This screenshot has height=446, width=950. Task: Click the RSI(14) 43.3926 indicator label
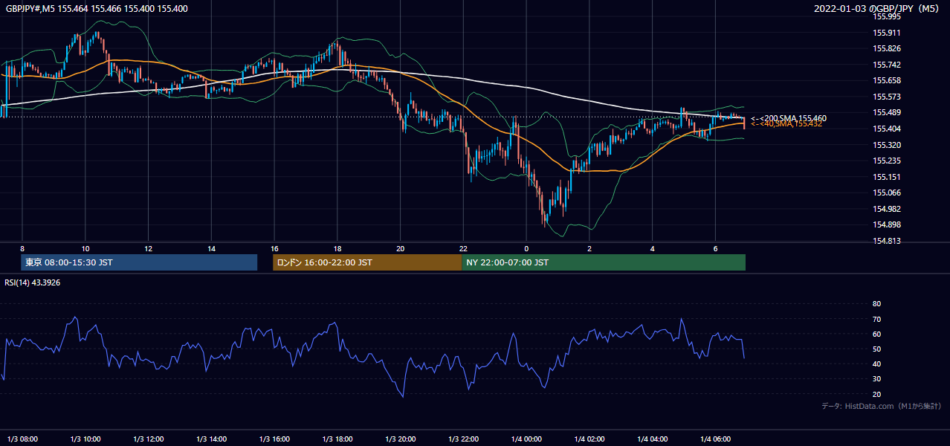coord(33,282)
